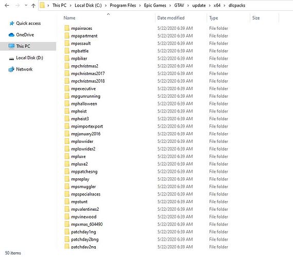Open Network in navigation pane
293x257 pixels.
(x=24, y=69)
